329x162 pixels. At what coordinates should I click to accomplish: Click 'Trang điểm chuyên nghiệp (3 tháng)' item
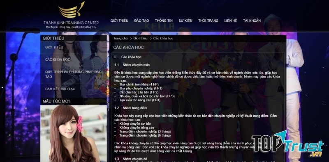click(145, 131)
